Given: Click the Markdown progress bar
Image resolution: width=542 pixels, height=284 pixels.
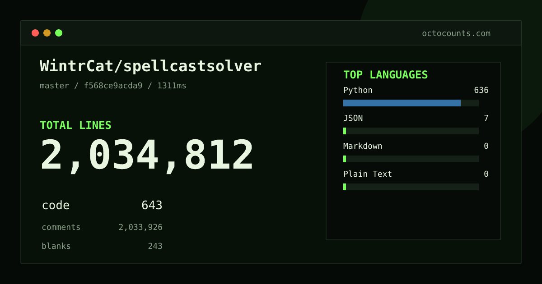Looking at the screenshot, I should [x=411, y=159].
